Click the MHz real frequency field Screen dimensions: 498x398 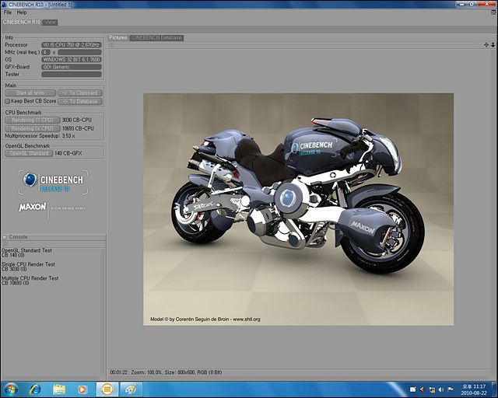pos(79,52)
